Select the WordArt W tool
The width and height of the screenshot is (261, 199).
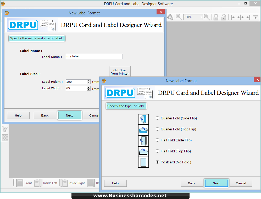pos(5,129)
